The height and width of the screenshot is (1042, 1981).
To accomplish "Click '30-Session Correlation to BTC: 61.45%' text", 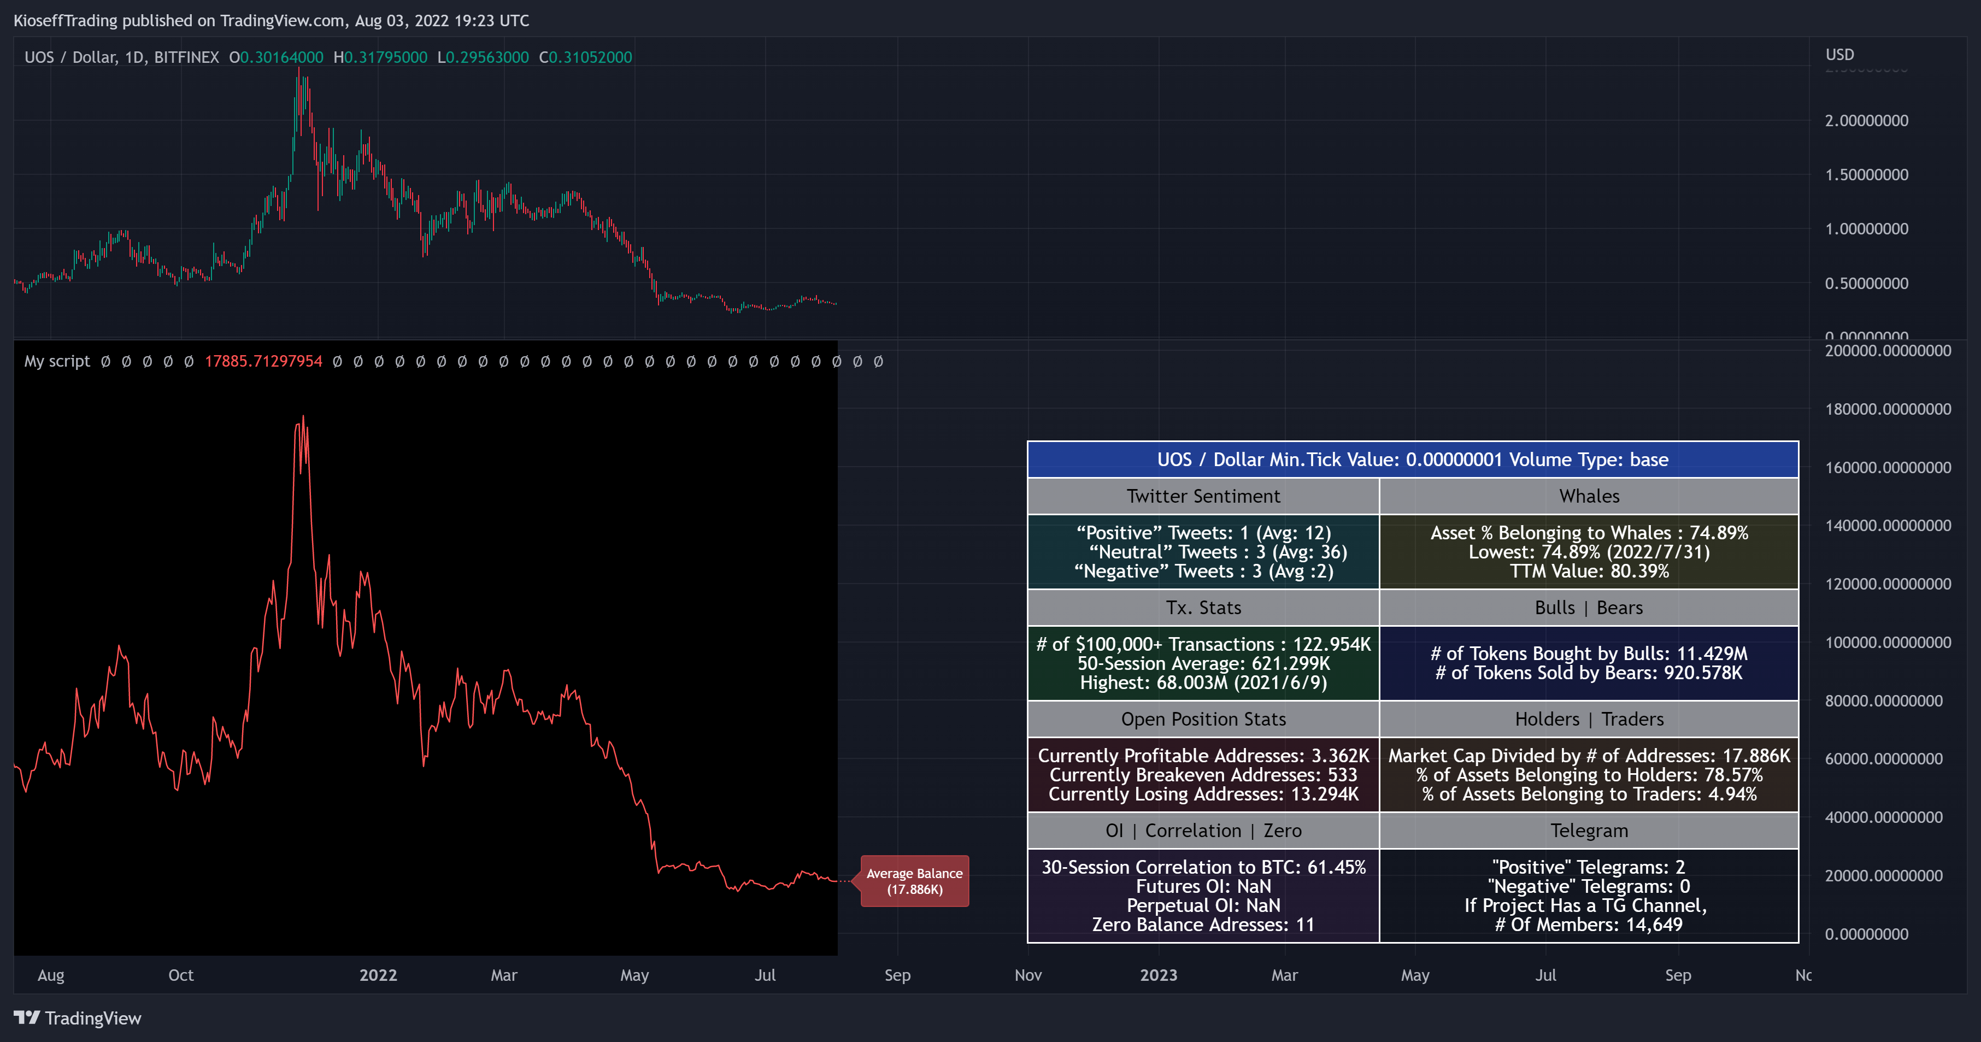I will [1203, 868].
